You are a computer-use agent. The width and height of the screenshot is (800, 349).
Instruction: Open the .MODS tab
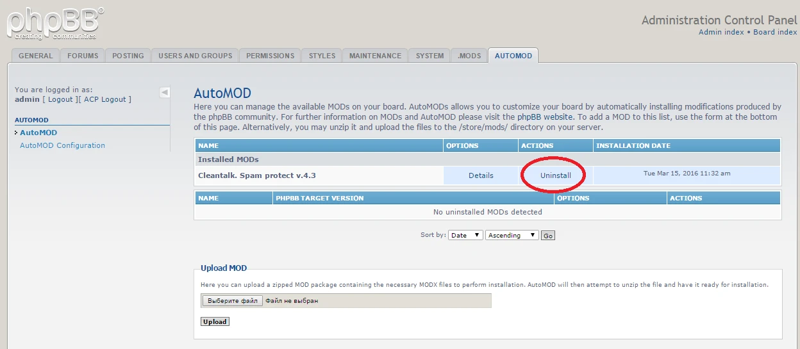pos(469,56)
